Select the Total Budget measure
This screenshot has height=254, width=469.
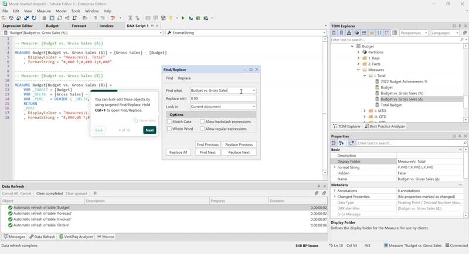point(391,105)
